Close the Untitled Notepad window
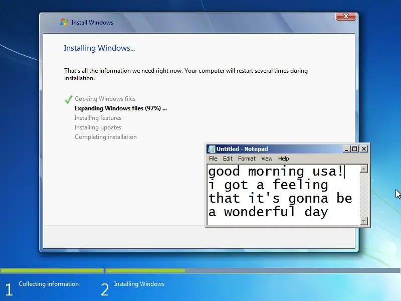This screenshot has width=401, height=301. pos(364,149)
